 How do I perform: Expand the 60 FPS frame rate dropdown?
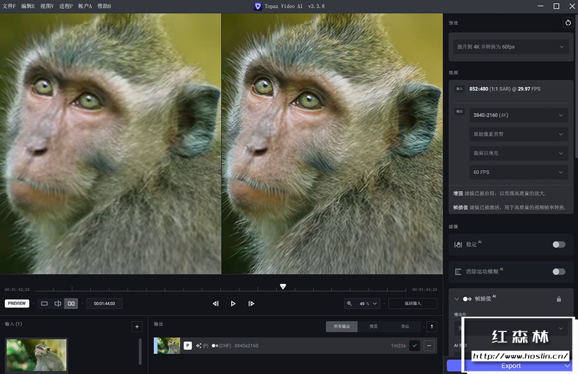(x=518, y=173)
